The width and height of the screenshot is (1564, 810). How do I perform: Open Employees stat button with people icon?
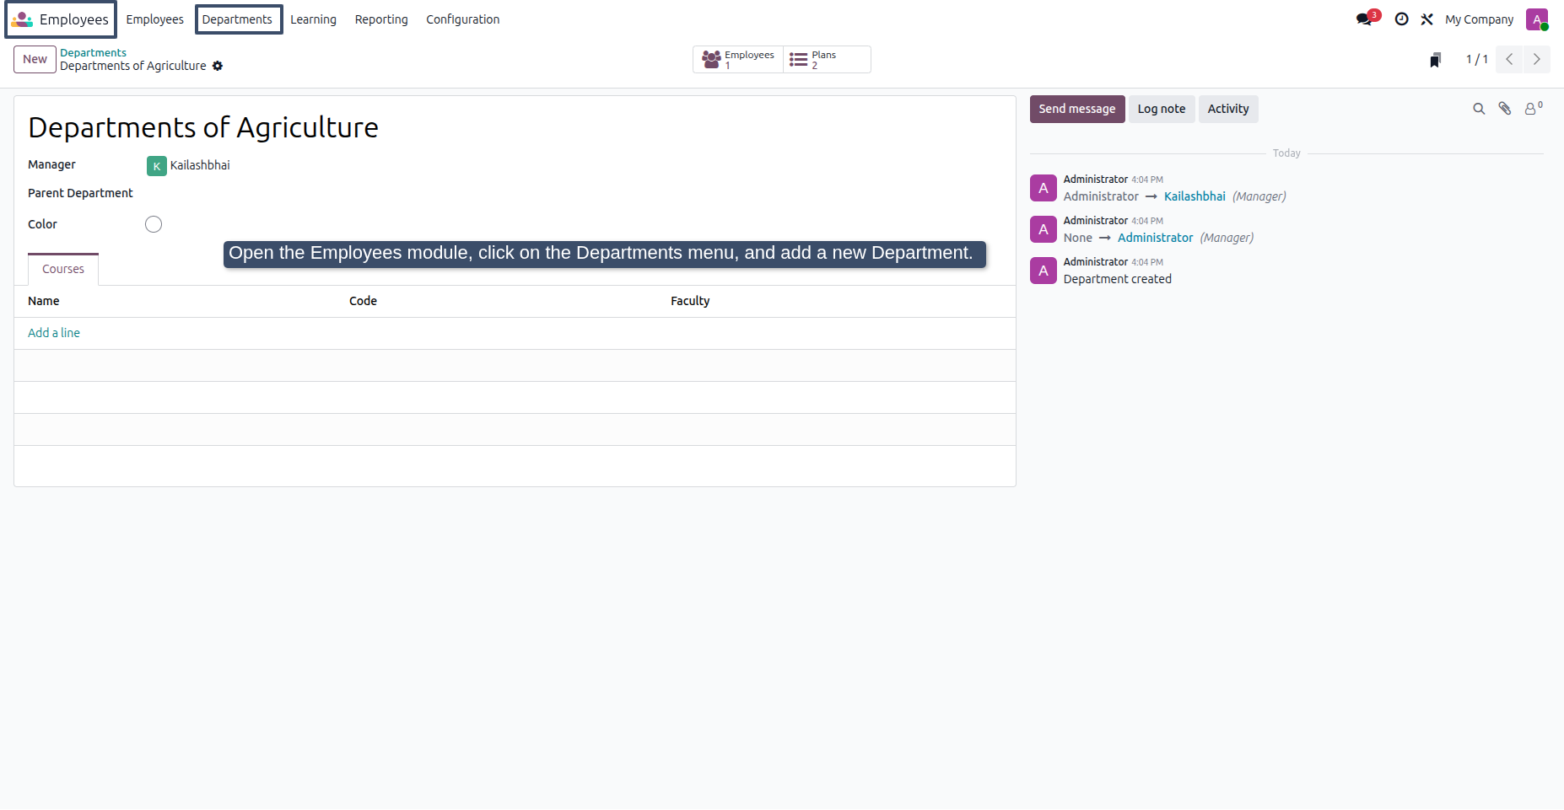click(738, 59)
